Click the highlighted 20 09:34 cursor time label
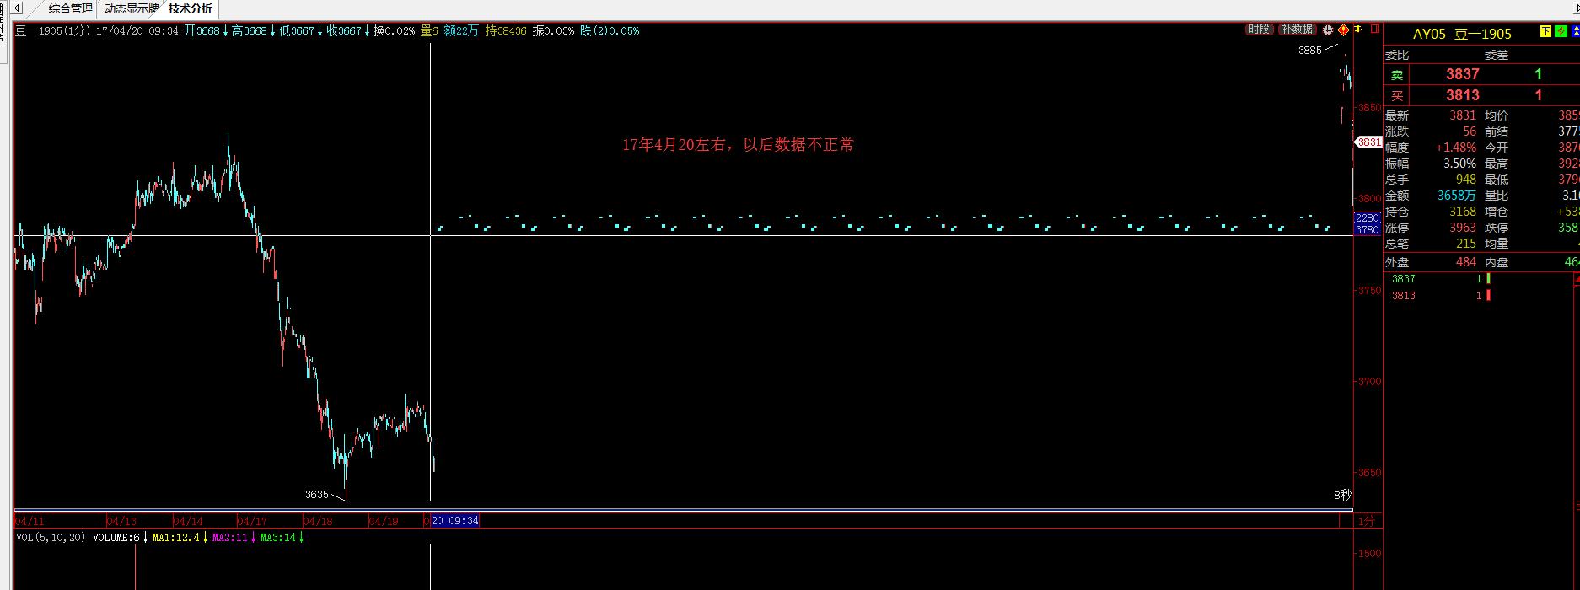This screenshot has height=590, width=1580. click(x=455, y=521)
